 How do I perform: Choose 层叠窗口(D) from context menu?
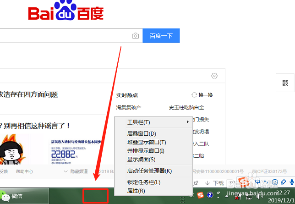pos(153,133)
